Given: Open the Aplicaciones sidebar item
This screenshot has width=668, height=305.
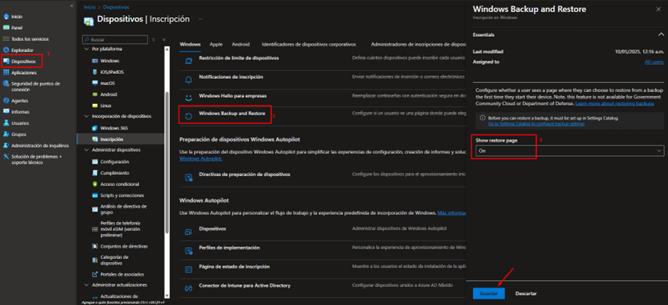Looking at the screenshot, I should 24,72.
